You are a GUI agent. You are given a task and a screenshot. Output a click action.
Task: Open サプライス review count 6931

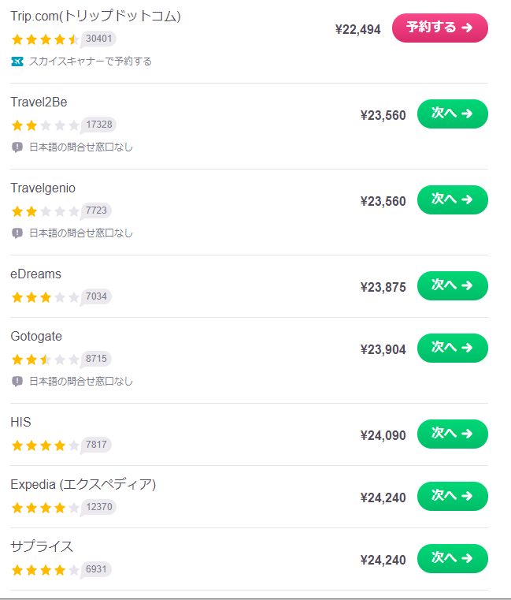click(x=96, y=569)
